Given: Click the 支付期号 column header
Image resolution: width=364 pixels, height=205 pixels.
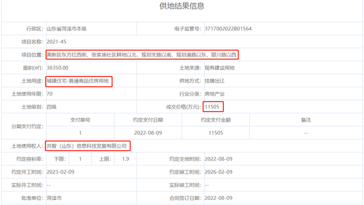Looking at the screenshot, I should pyautogui.click(x=80, y=120).
